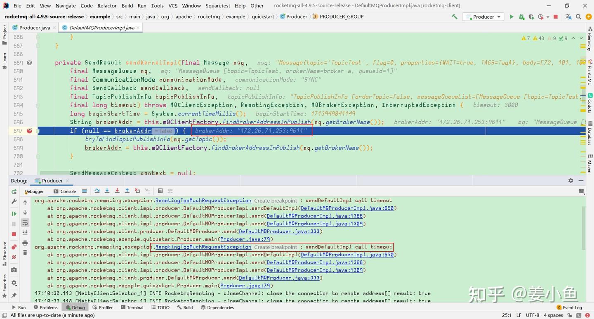This screenshot has width=594, height=319.
Task: Click the orange update arrow icon
Action: pyautogui.click(x=588, y=17)
